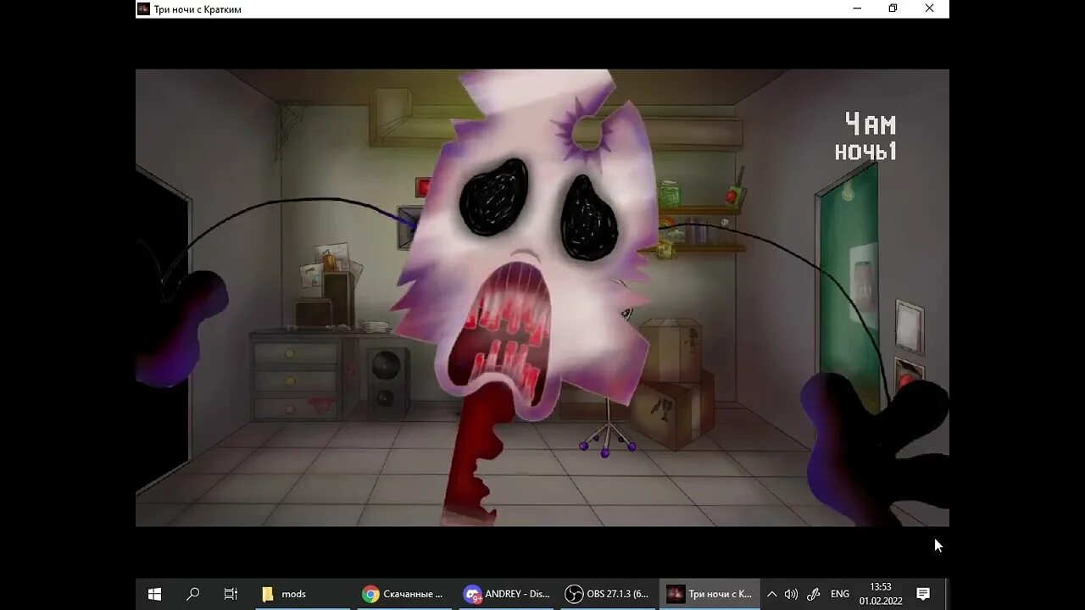Open taskbar search magnifier
The height and width of the screenshot is (610, 1085).
tap(192, 594)
